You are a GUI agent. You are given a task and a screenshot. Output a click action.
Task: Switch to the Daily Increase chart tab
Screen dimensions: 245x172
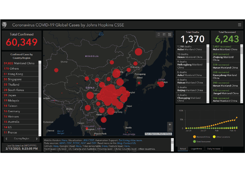point(213,149)
